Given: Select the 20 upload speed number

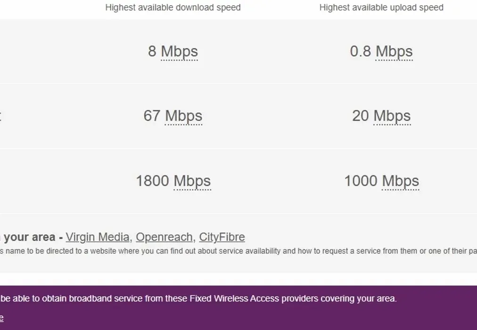Looking at the screenshot, I should pos(361,116).
